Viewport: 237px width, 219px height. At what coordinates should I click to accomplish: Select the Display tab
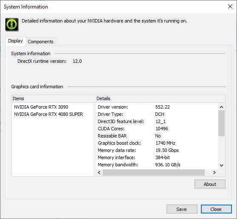tap(15, 41)
